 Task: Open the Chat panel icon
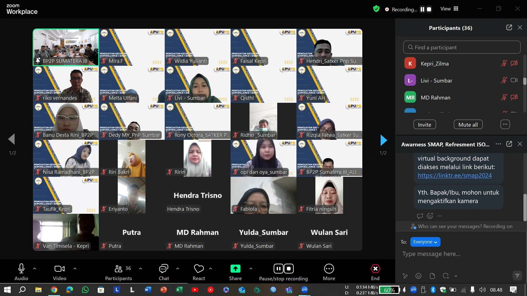coord(164,269)
